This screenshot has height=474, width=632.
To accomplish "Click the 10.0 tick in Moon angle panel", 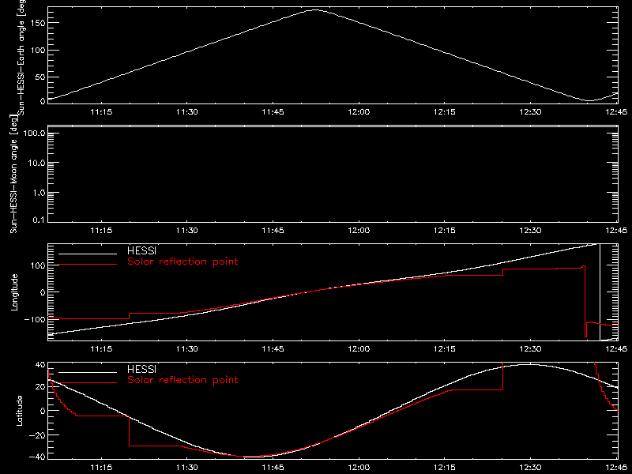I will pos(36,163).
